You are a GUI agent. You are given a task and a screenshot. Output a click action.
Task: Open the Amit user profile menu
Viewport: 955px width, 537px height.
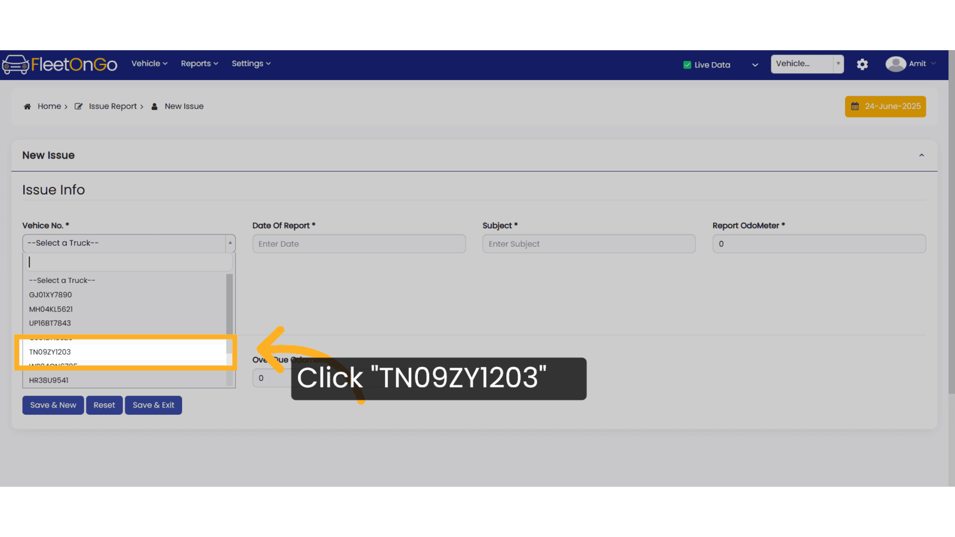(x=911, y=64)
